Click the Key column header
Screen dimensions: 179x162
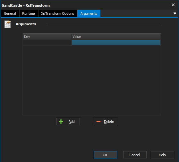pyautogui.click(x=47, y=37)
